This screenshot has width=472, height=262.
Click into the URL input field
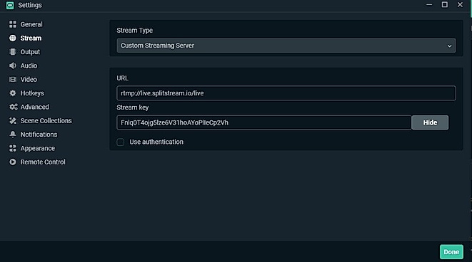coord(286,93)
